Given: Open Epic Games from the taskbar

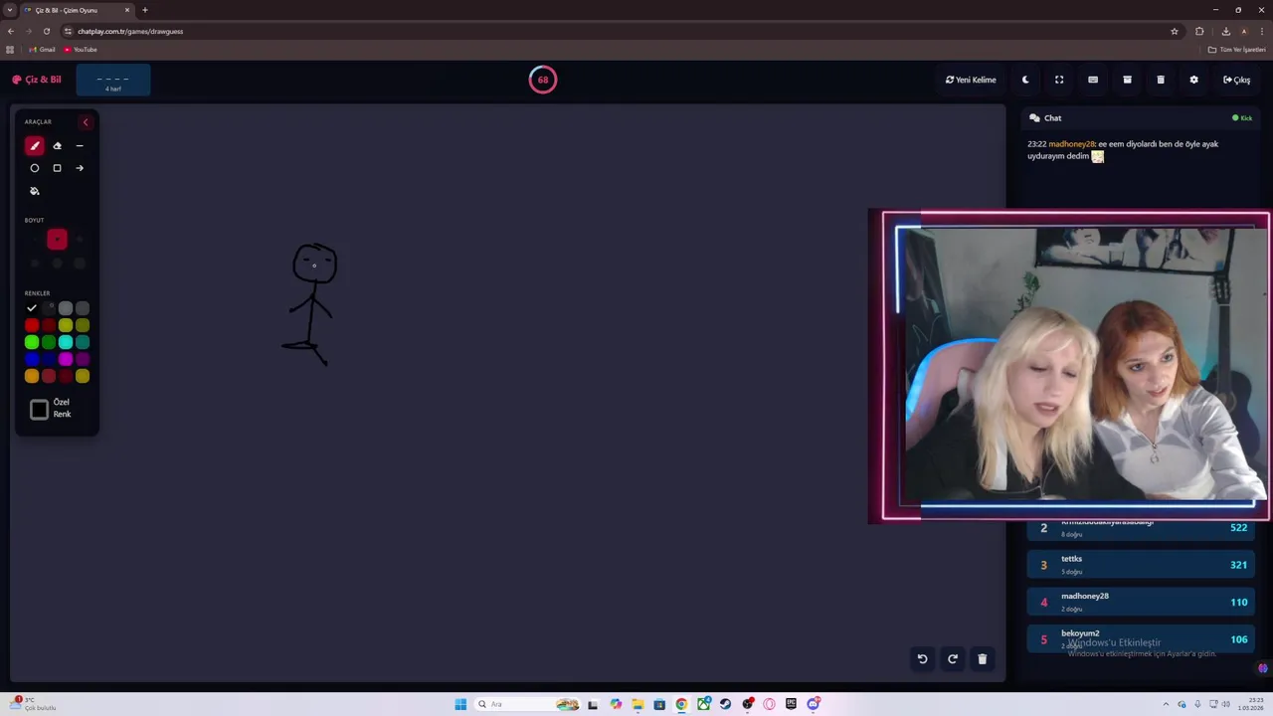Looking at the screenshot, I should click(x=791, y=704).
